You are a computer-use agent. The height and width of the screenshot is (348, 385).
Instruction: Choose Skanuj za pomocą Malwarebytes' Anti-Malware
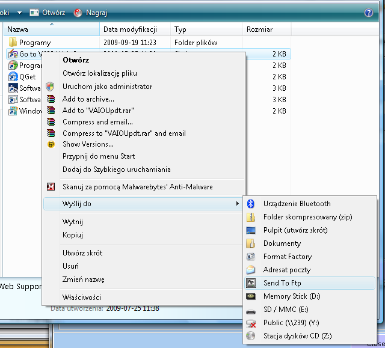click(144, 187)
